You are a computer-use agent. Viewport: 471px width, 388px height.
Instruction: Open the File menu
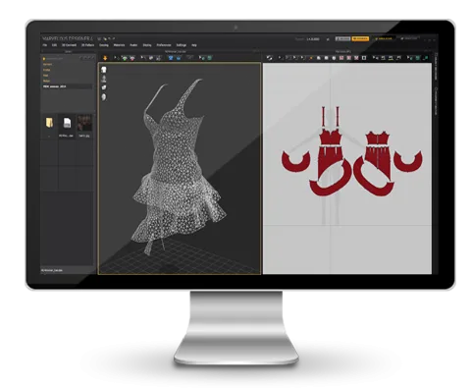tap(45, 45)
